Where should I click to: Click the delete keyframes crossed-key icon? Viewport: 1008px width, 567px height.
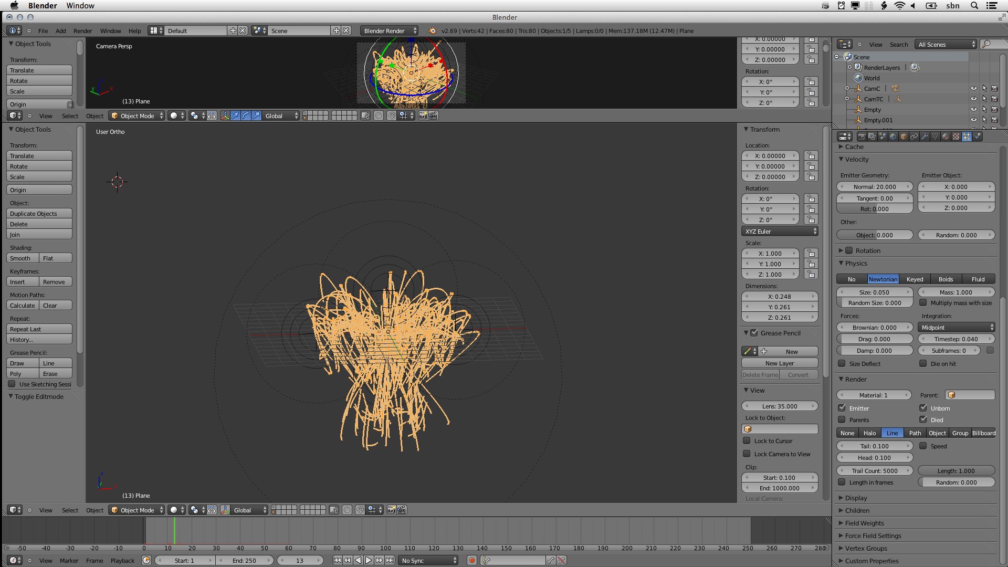[561, 561]
